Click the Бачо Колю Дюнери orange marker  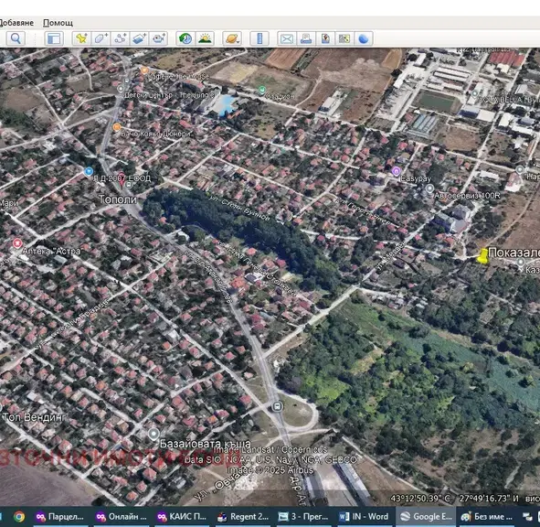[117, 127]
